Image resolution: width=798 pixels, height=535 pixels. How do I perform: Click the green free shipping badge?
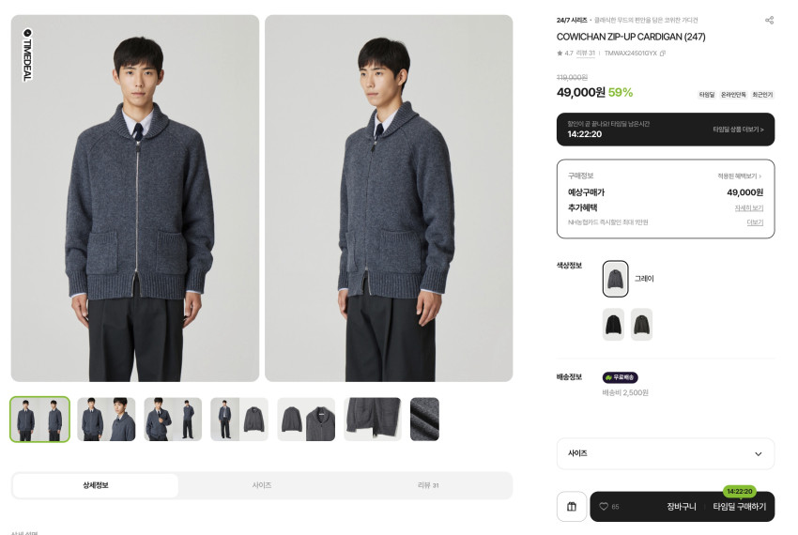[620, 377]
